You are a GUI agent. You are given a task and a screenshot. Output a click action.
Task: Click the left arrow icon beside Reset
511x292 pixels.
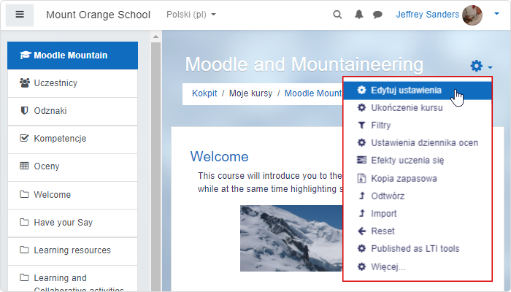(x=361, y=231)
